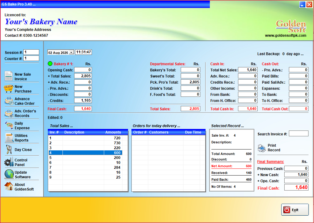Click the New Sale Invoice label
The width and height of the screenshot is (314, 223).
(x=23, y=77)
